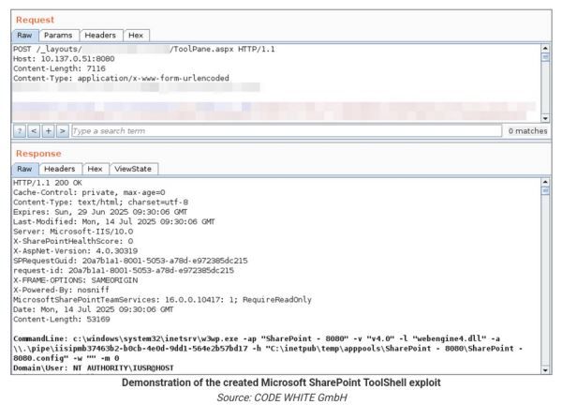Click the 'X-SharePointHealthScore: 0' line
Image resolution: width=562 pixels, height=405 pixels.
[x=73, y=242]
